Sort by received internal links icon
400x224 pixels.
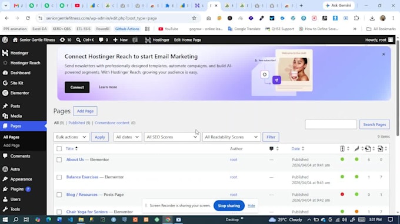pyautogui.click(x=382, y=149)
